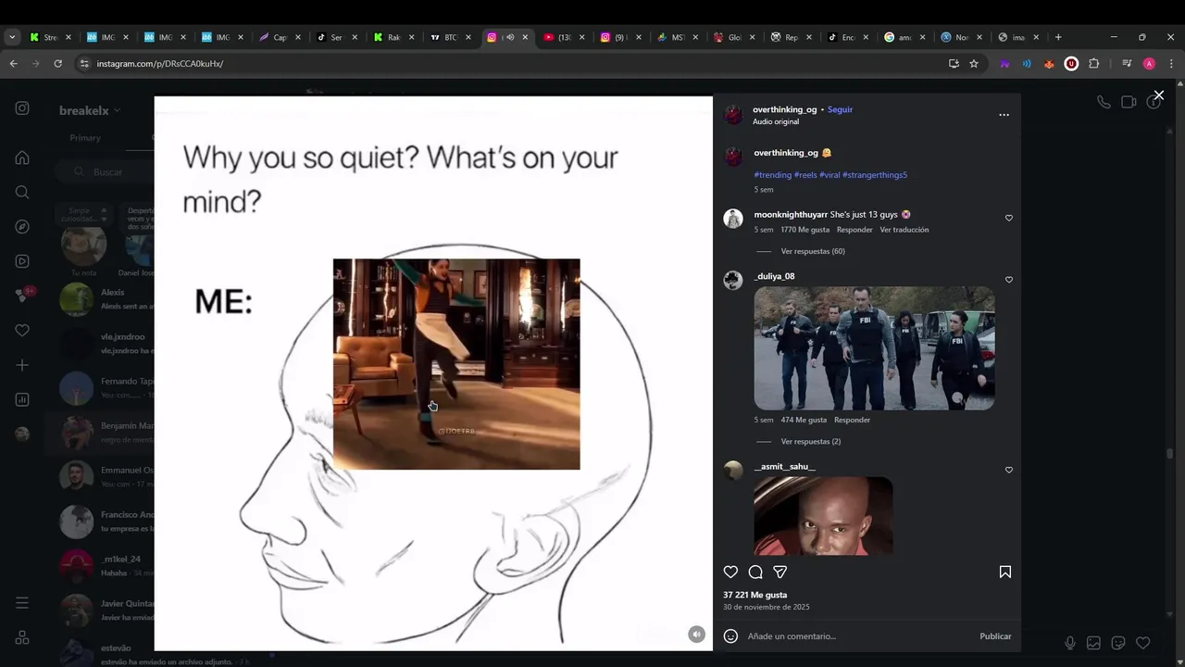1185x667 pixels.
Task: Bookmark this page with the star icon
Action: tap(974, 64)
